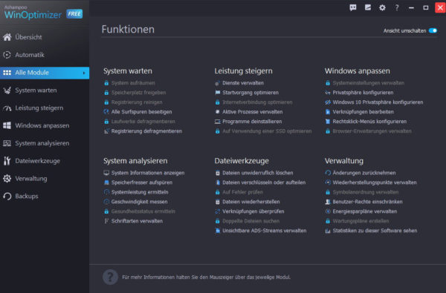Viewport: 446px width, 293px height.
Task: Click the speedometer icon beside sidebar Leistung steigern
Action: coord(7,108)
